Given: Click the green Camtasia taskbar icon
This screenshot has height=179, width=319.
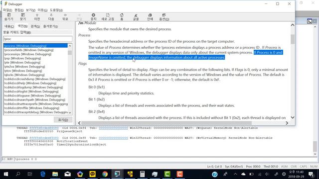Looking at the screenshot, I should coord(167,174).
